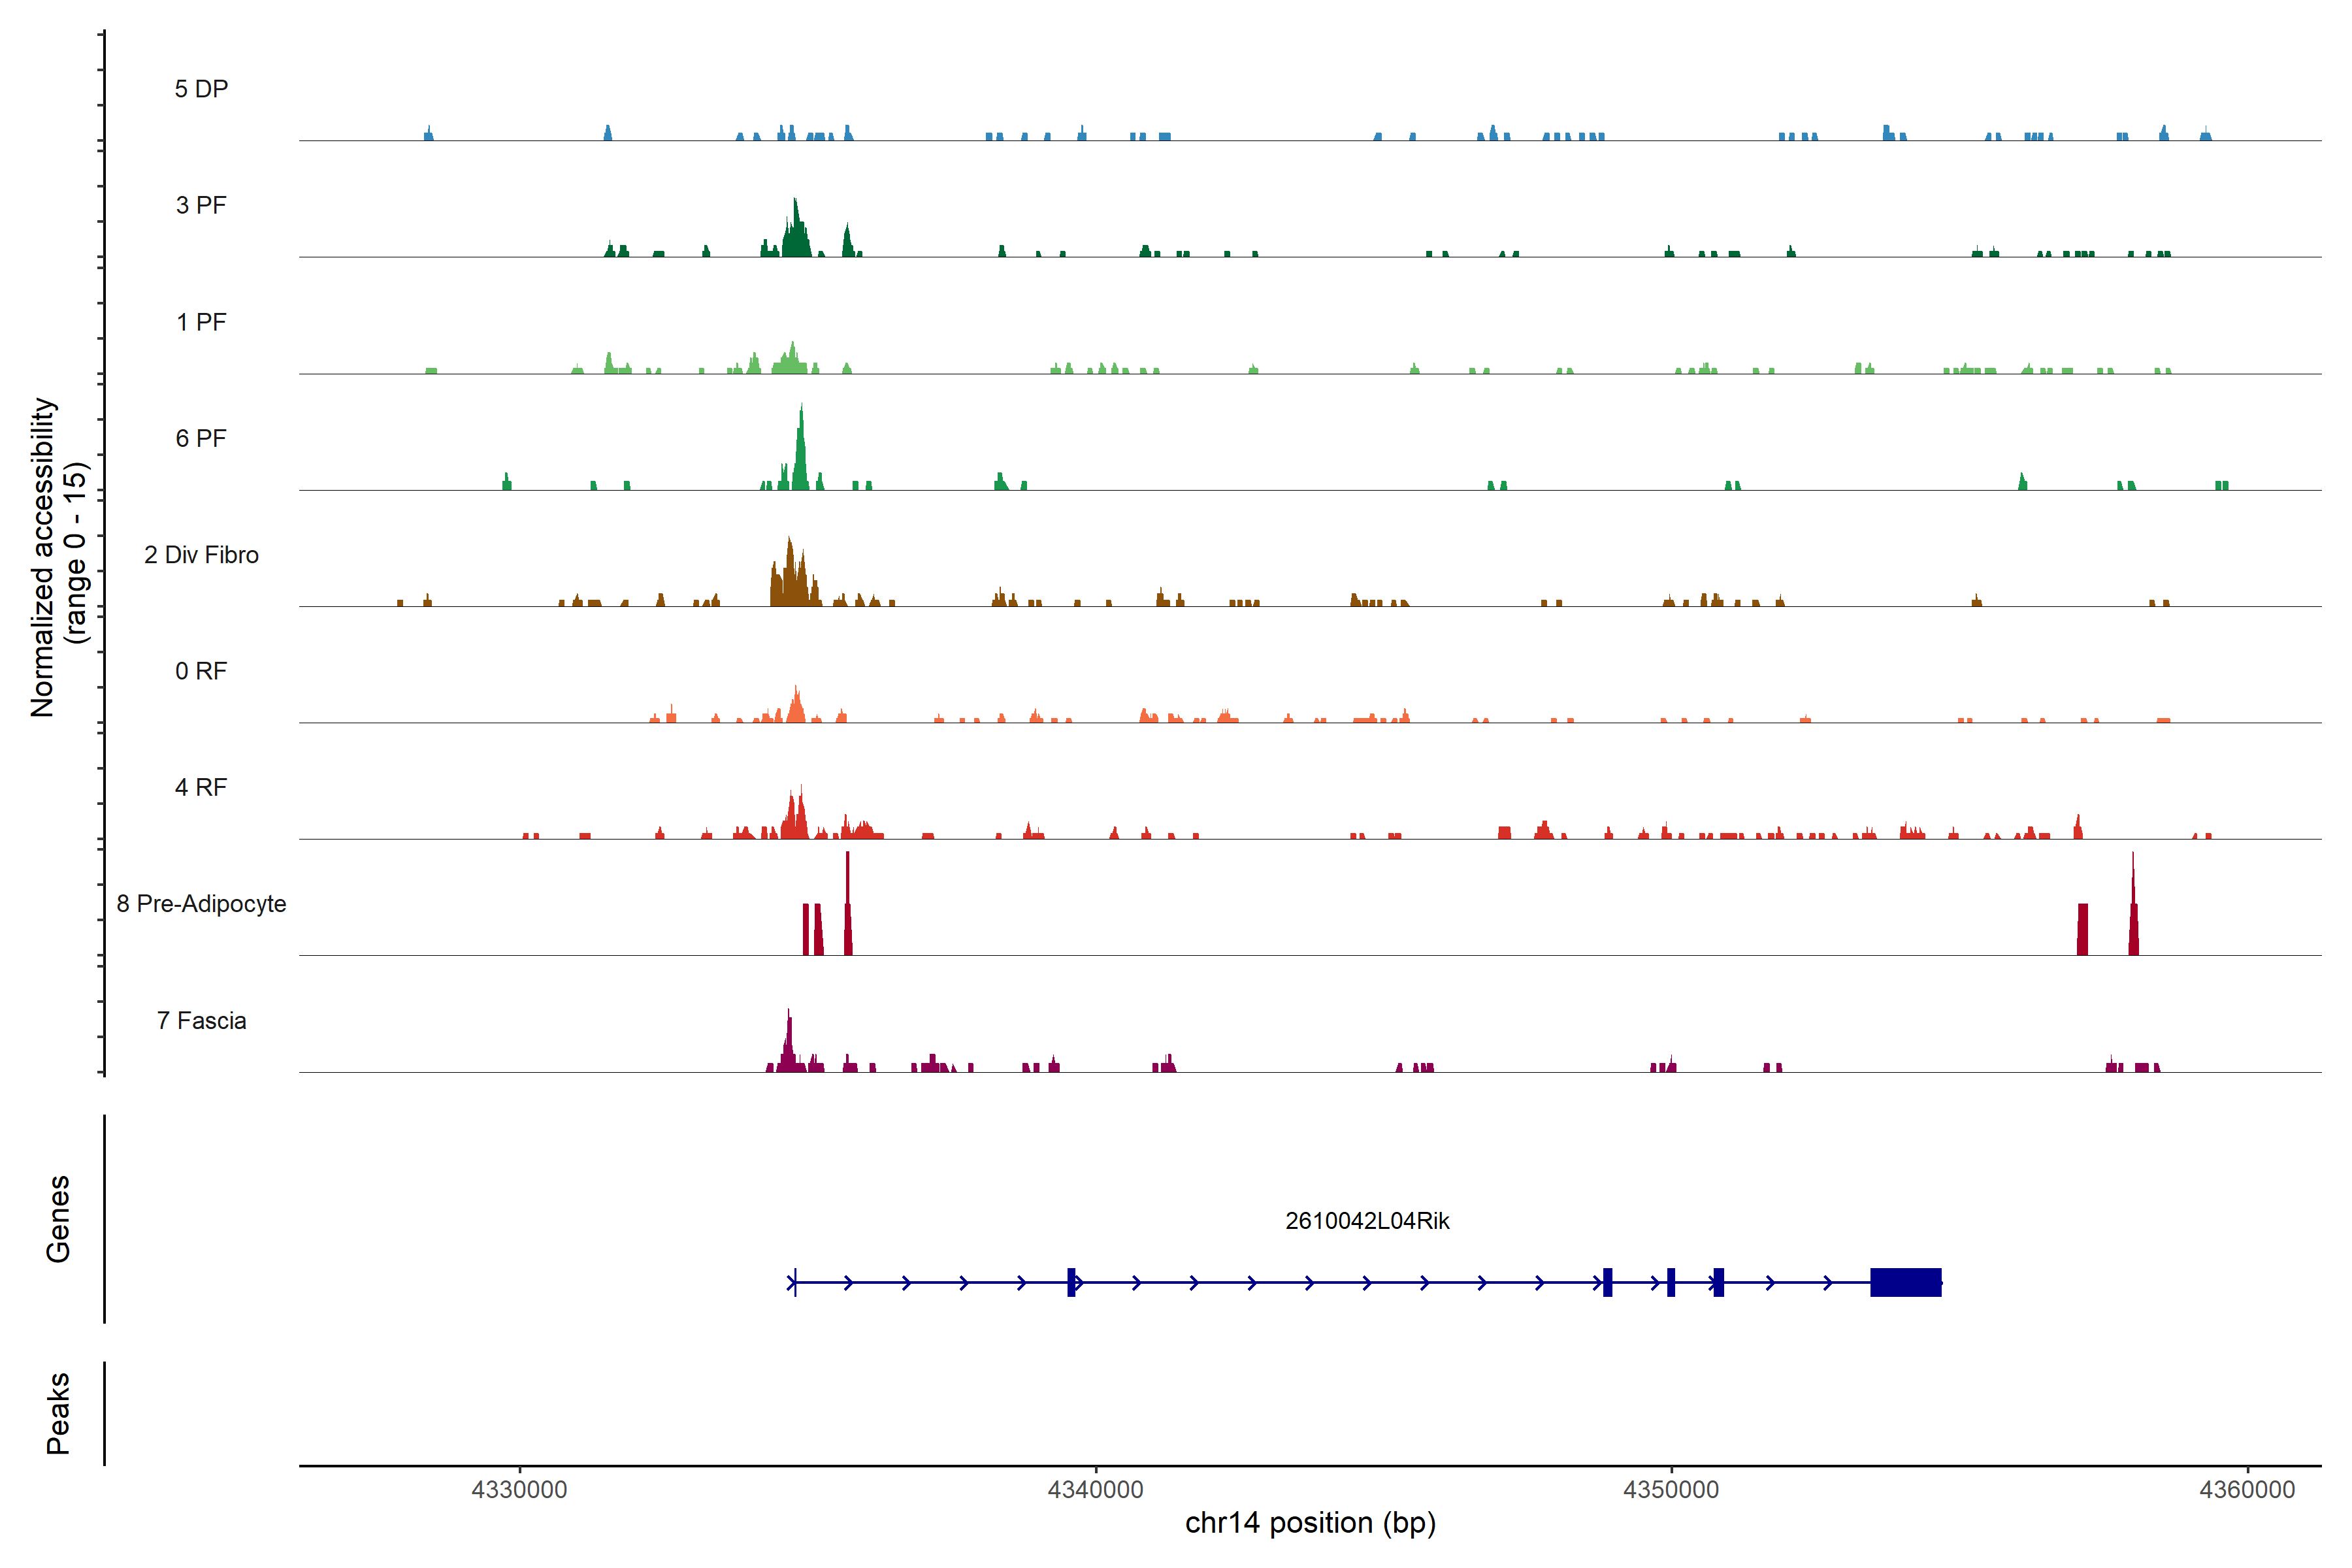Click the 4 RF track label
The width and height of the screenshot is (2352, 1568).
coord(201,787)
